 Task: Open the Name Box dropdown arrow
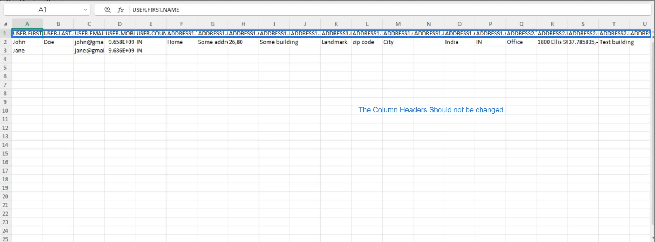[x=85, y=10]
